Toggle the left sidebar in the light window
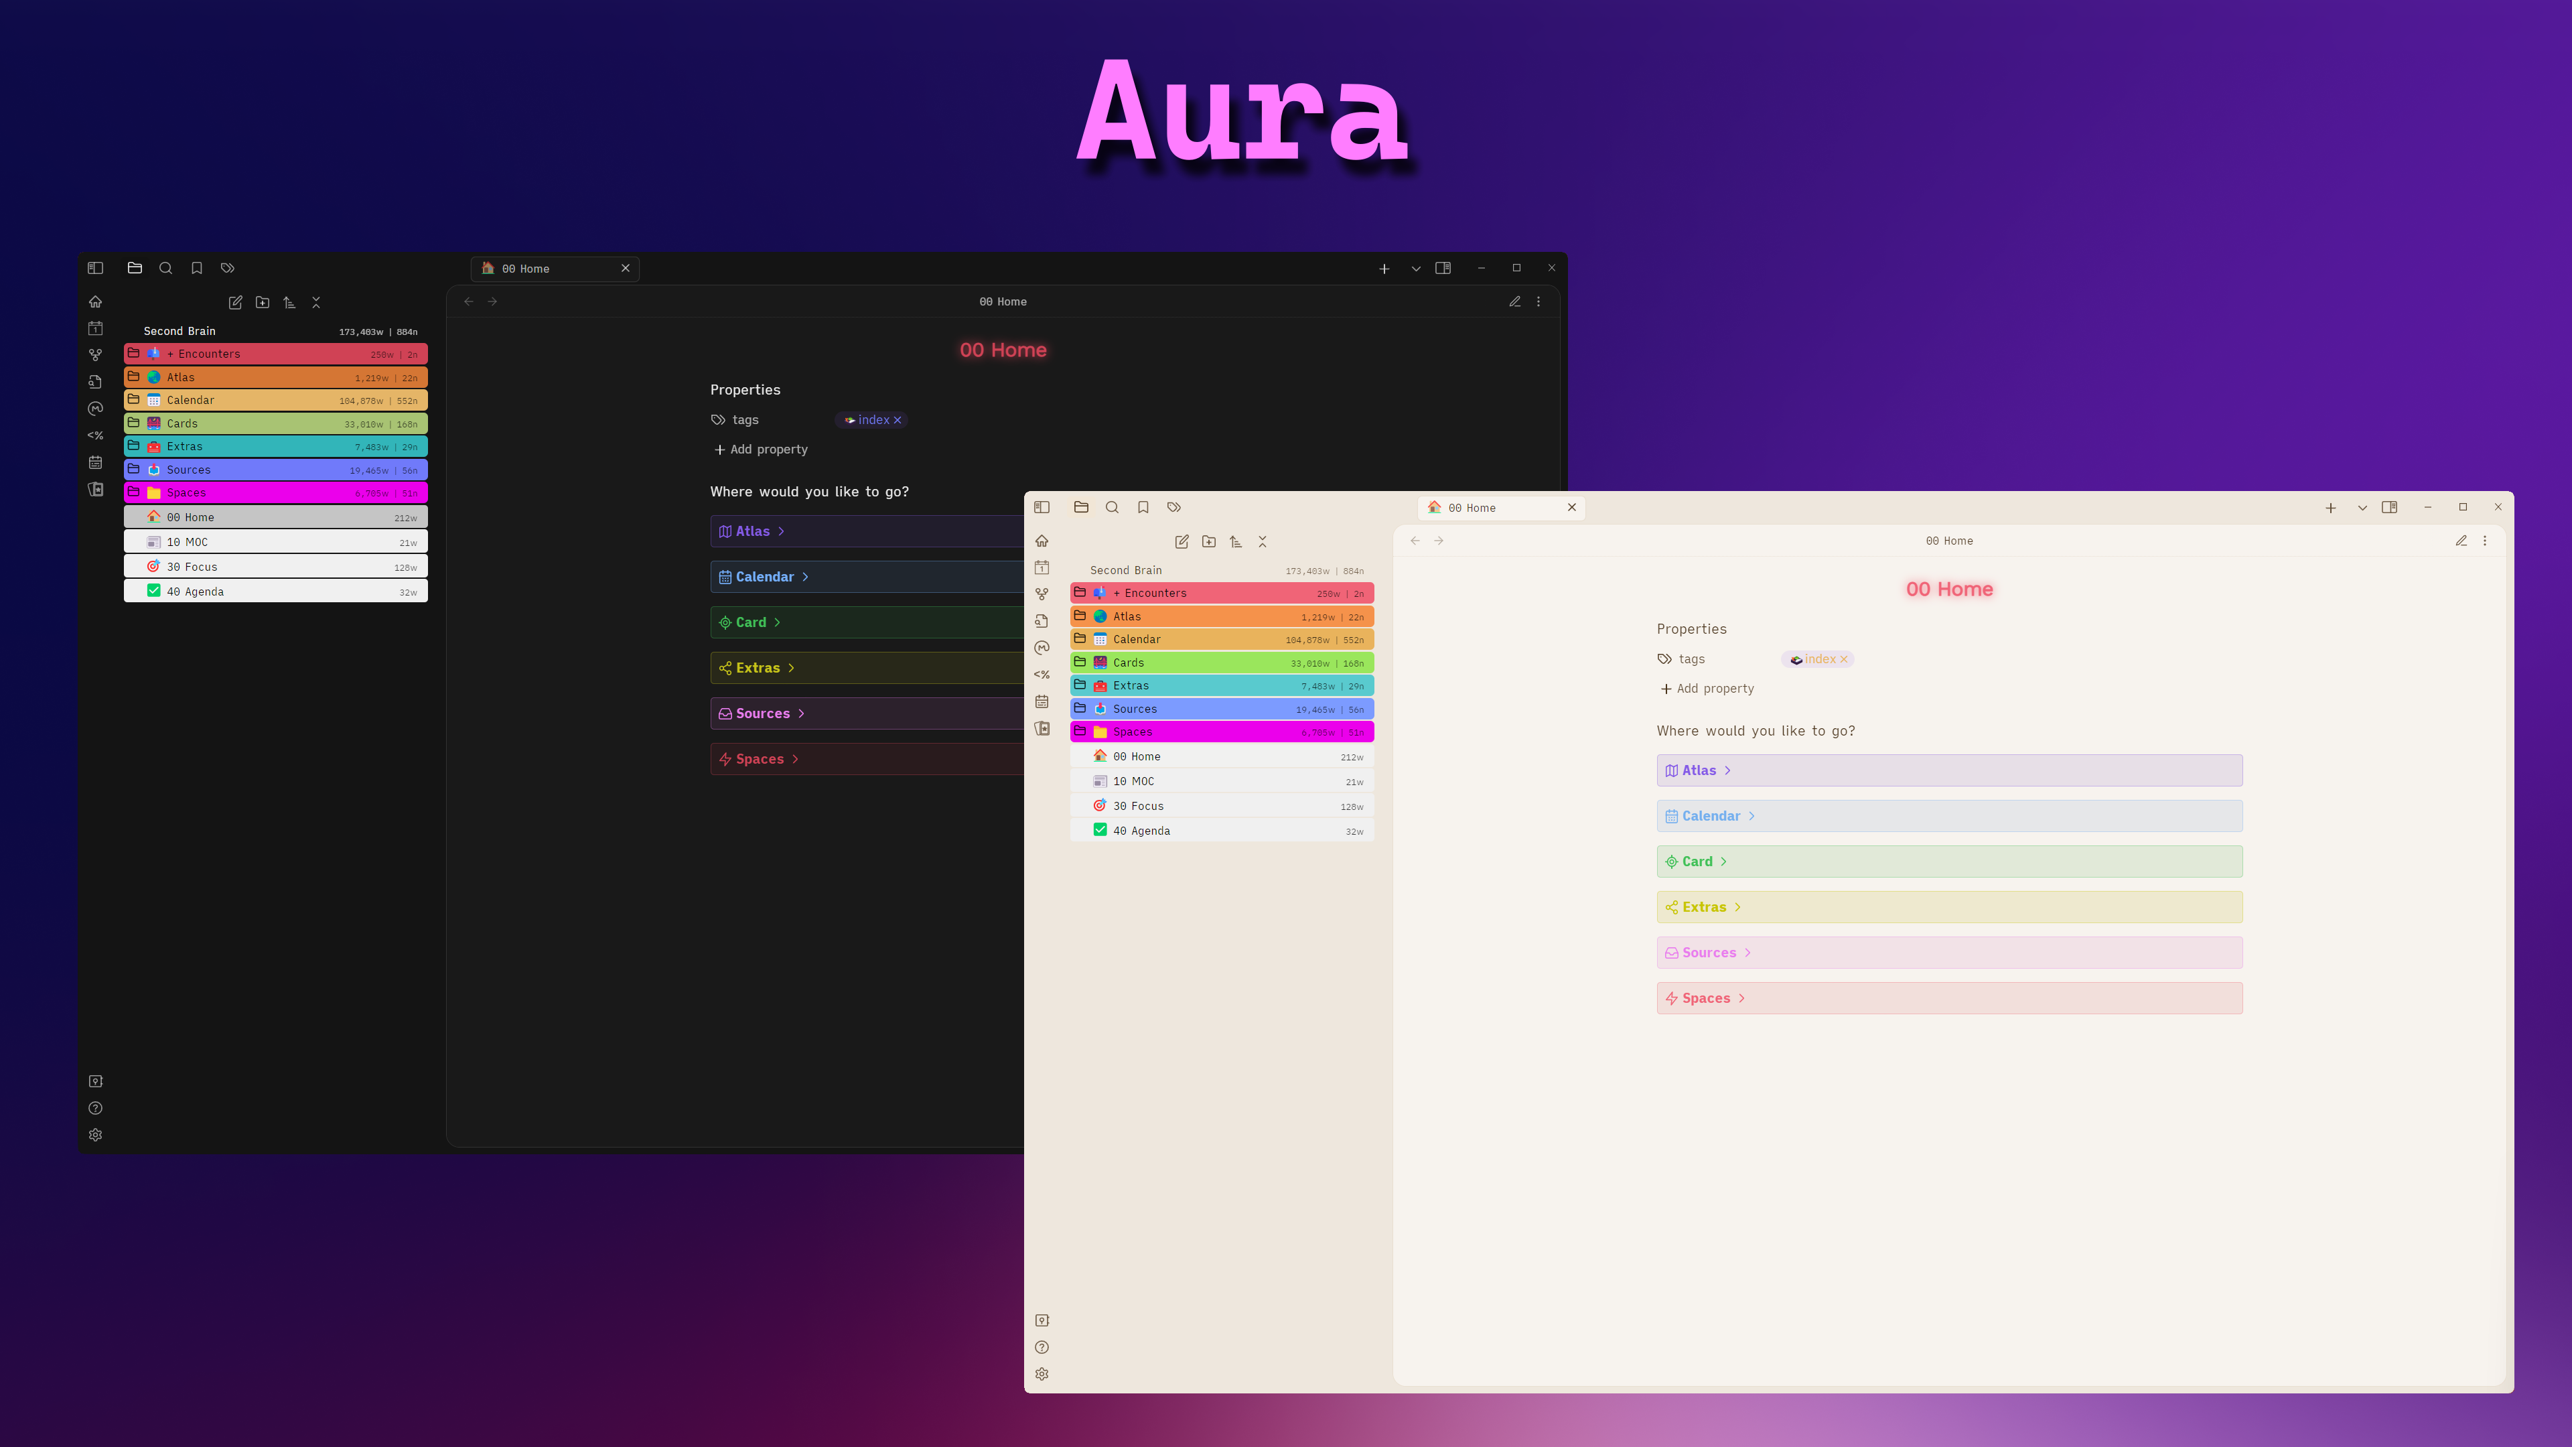The image size is (2572, 1447). click(1042, 507)
